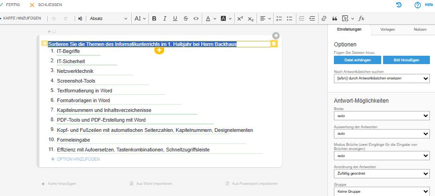435x196 pixels.
Task: Click the version history icon at top right
Action: (x=399, y=5)
